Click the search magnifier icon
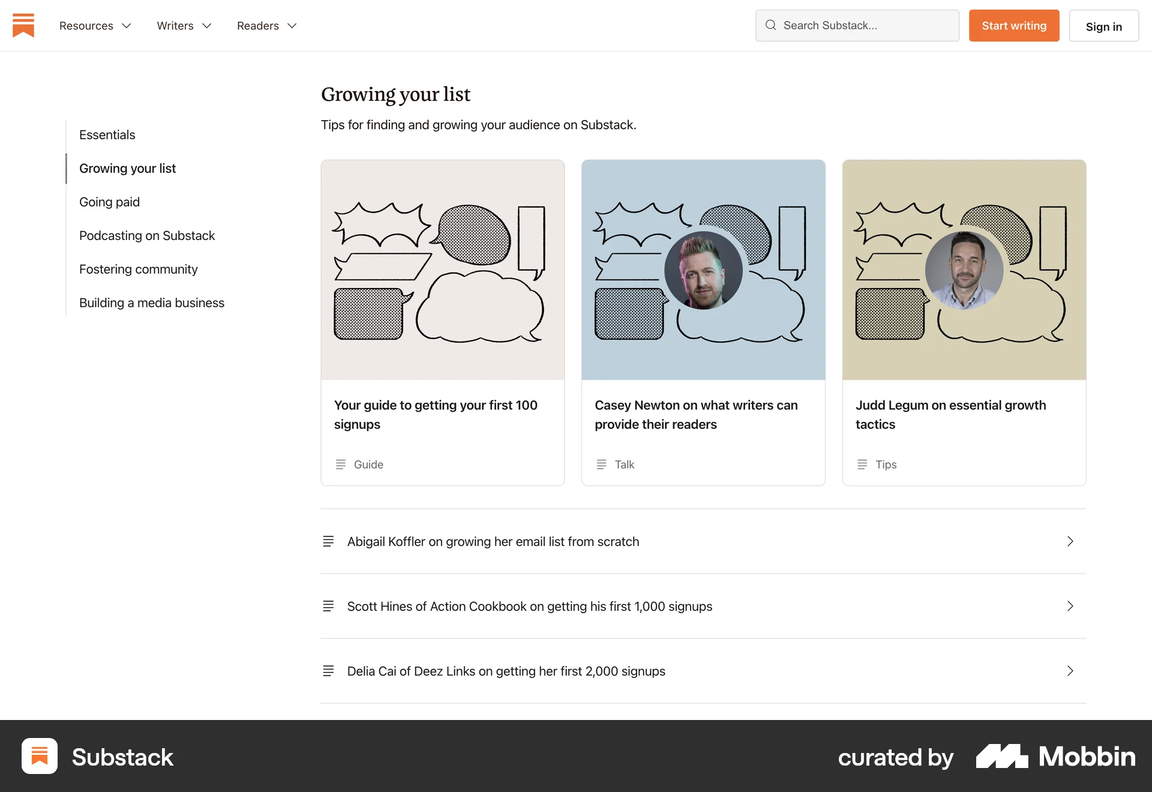Screen dimensions: 1152x792 point(771,25)
